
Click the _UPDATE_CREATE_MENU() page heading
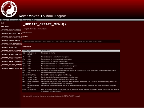pos(44,24)
